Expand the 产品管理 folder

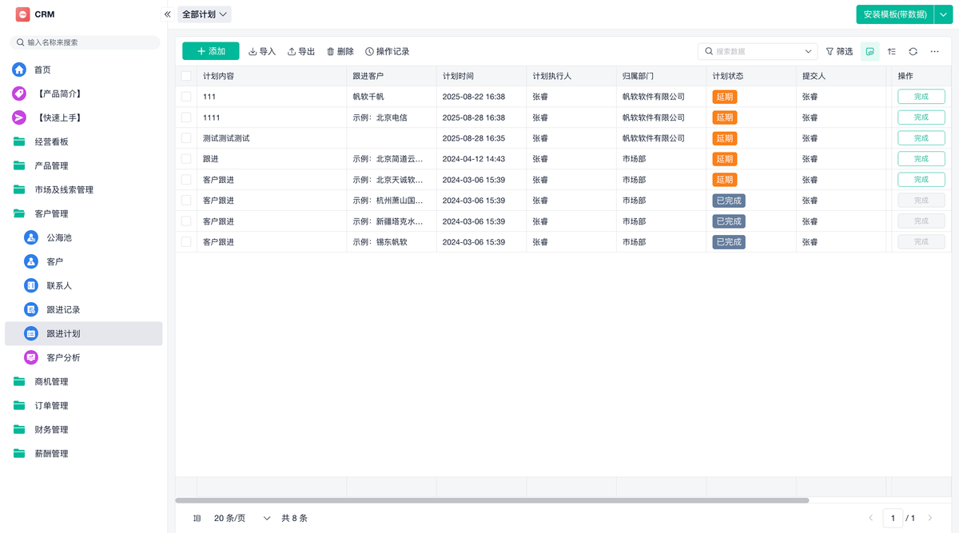coord(84,165)
